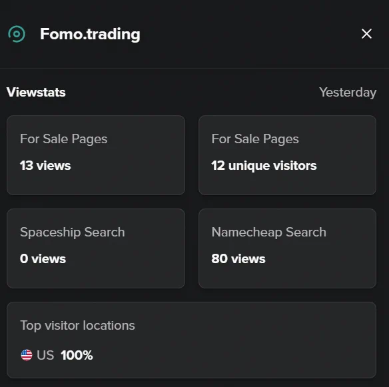Open the Yesterday time period selector
389x387 pixels.
tap(348, 93)
